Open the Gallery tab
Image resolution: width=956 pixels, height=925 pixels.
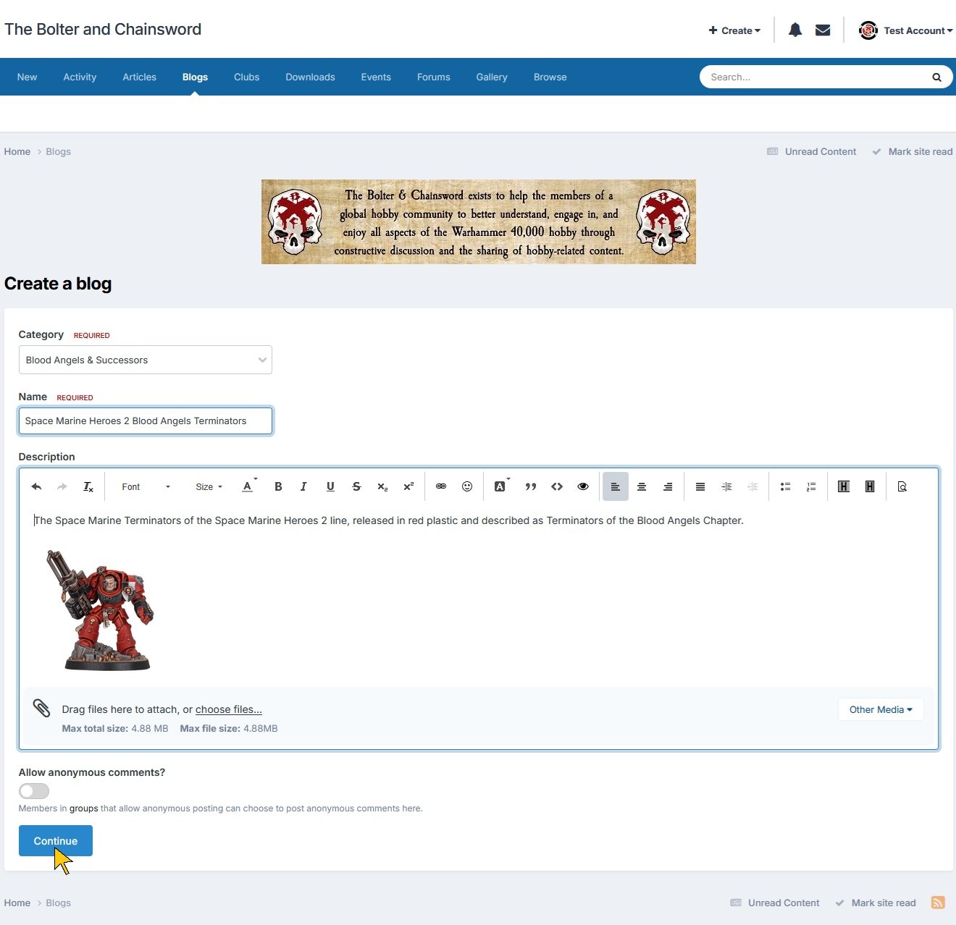[491, 77]
